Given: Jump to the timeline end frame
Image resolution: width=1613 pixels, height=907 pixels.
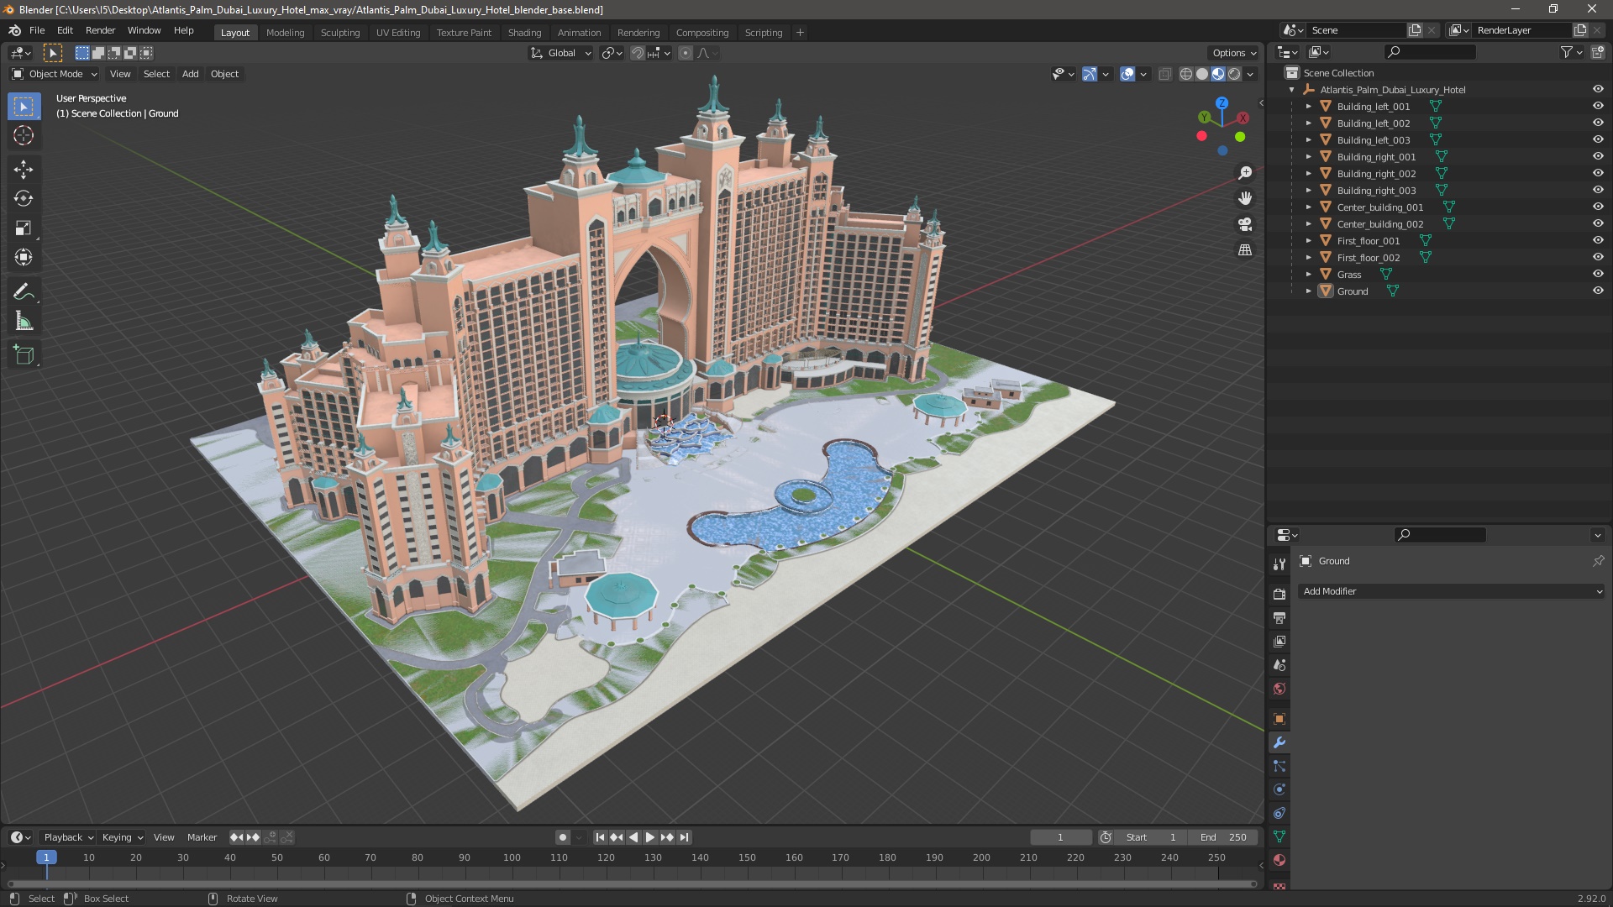Looking at the screenshot, I should (685, 838).
